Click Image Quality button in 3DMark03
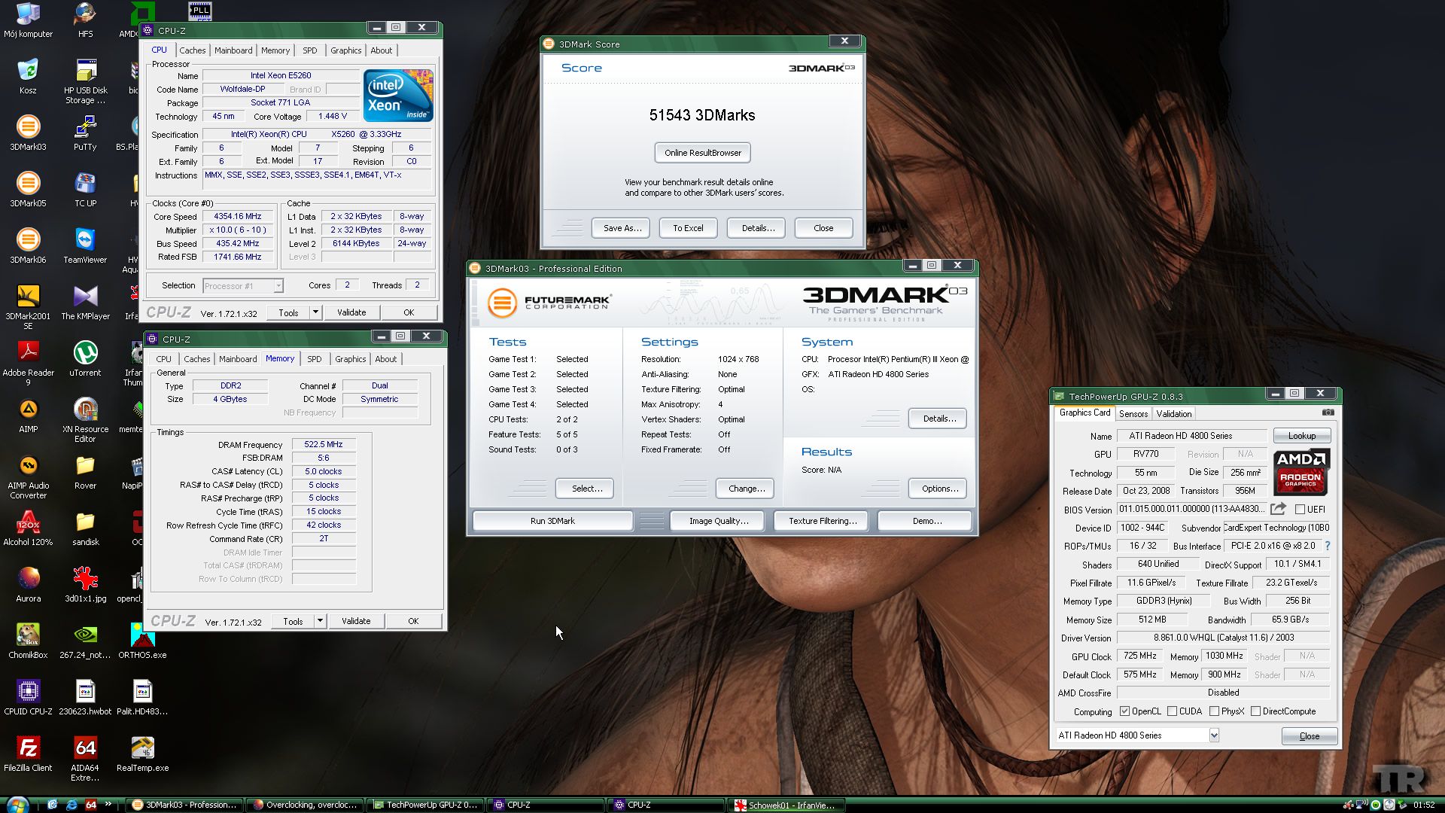 click(719, 521)
